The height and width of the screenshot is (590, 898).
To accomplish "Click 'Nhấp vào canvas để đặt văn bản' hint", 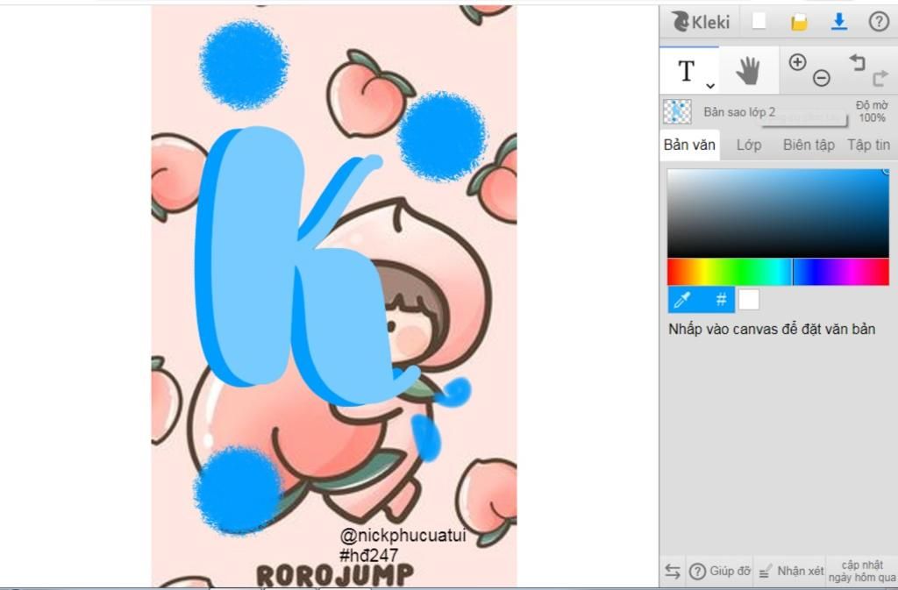I will click(772, 329).
